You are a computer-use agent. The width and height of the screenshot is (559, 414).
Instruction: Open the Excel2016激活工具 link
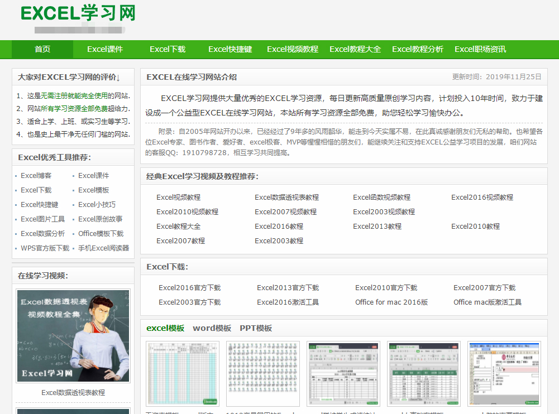(x=288, y=302)
